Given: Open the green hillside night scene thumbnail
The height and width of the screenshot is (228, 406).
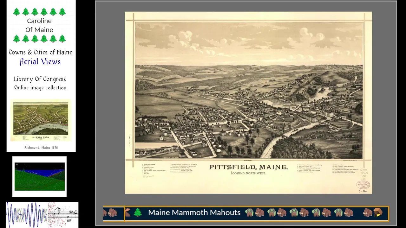Looking at the screenshot, I should [x=40, y=176].
